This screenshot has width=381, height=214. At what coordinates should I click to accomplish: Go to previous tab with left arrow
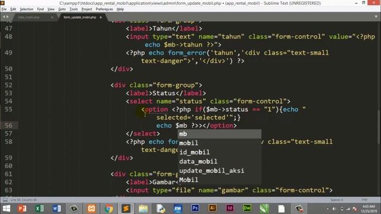[x=4, y=17]
